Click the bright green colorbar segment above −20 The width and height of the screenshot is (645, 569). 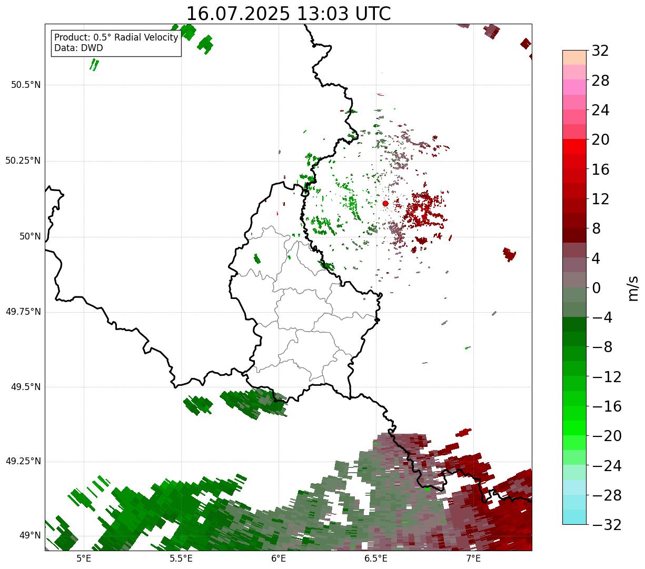(574, 428)
